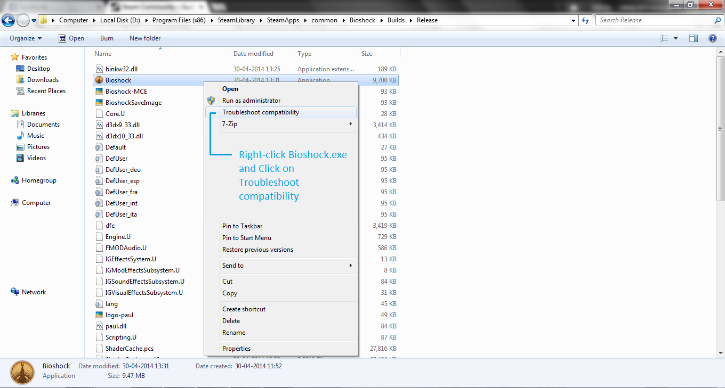This screenshot has width=725, height=388.
Task: Click the search magnifier icon
Action: point(717,20)
